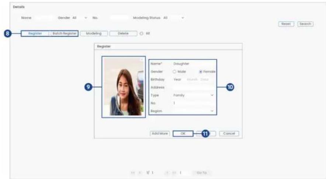Click the Name search field in Details
The width and height of the screenshot is (326, 179).
[44, 18]
